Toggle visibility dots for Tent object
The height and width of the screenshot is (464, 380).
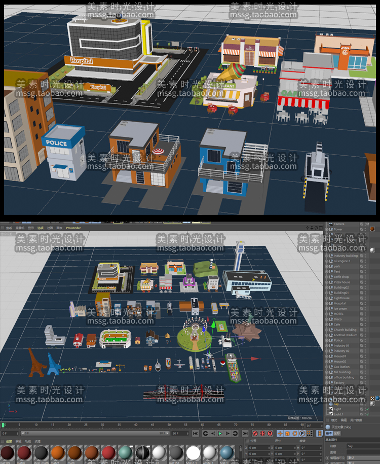pyautogui.click(x=365, y=272)
